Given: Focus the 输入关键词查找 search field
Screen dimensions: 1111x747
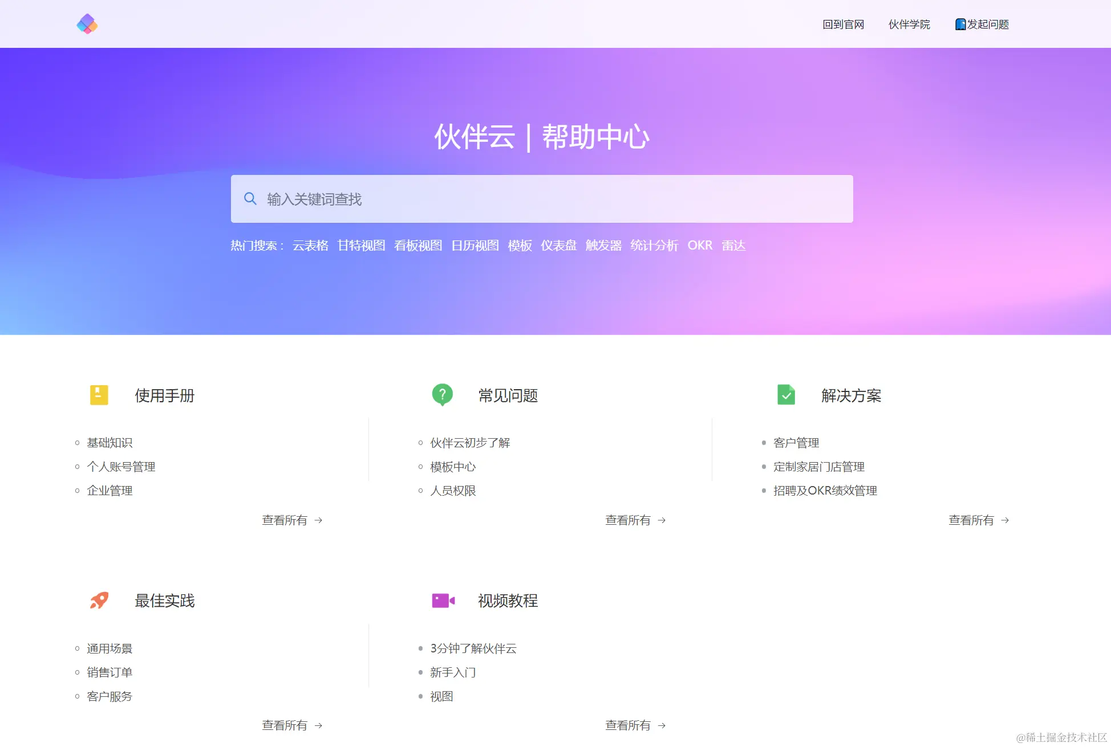Looking at the screenshot, I should pyautogui.click(x=542, y=199).
